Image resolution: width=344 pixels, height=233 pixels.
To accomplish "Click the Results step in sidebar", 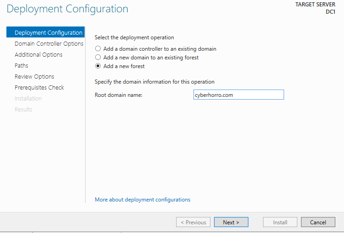I will coord(23,110).
